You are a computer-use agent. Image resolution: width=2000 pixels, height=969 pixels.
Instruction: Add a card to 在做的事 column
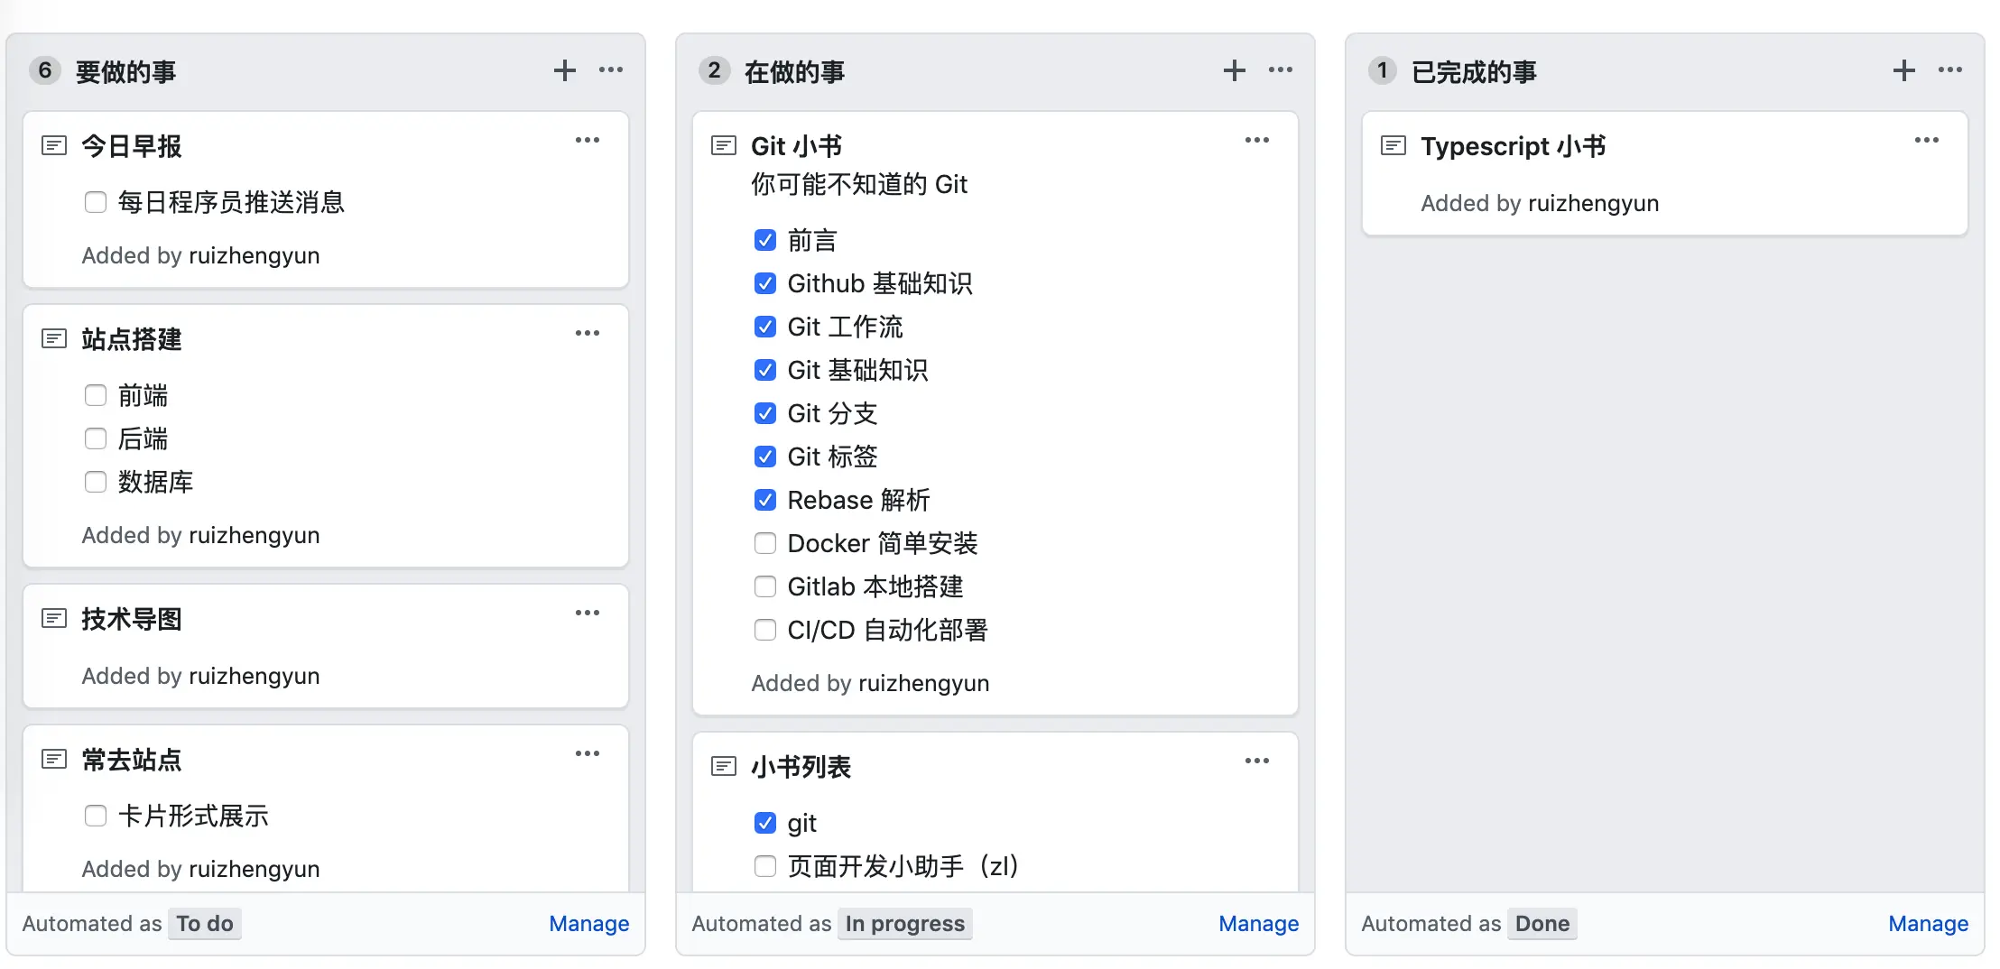[1234, 70]
